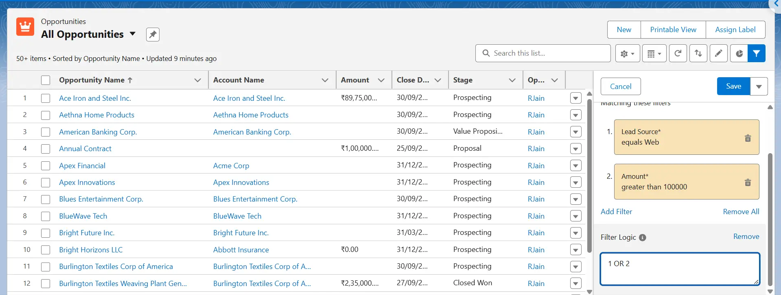Screen dimensions: 781x295
Task: Click Assign Label button
Action: [x=735, y=30]
